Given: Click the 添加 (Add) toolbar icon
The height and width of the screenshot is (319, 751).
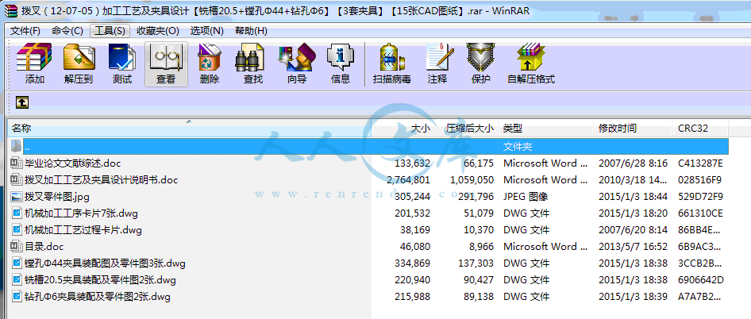Looking at the screenshot, I should (34, 57).
